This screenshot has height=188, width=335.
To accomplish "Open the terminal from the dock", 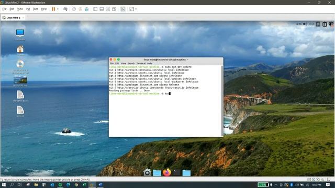I will tap(177, 172).
